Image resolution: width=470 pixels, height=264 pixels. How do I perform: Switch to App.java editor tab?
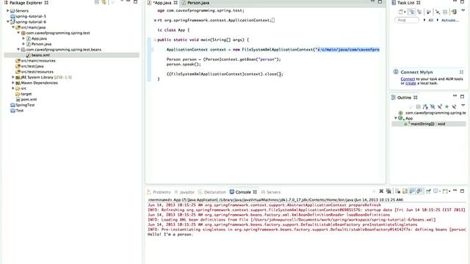(163, 3)
